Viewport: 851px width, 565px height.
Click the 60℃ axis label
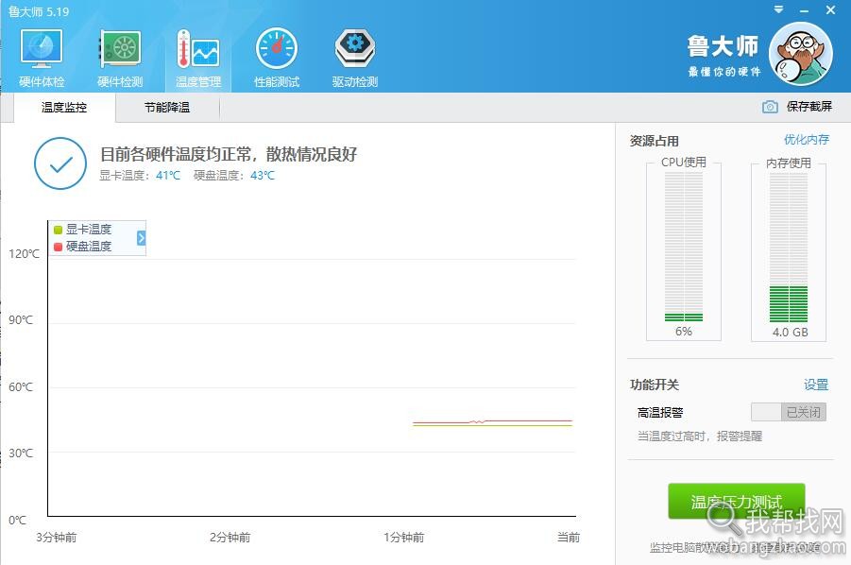coord(21,386)
